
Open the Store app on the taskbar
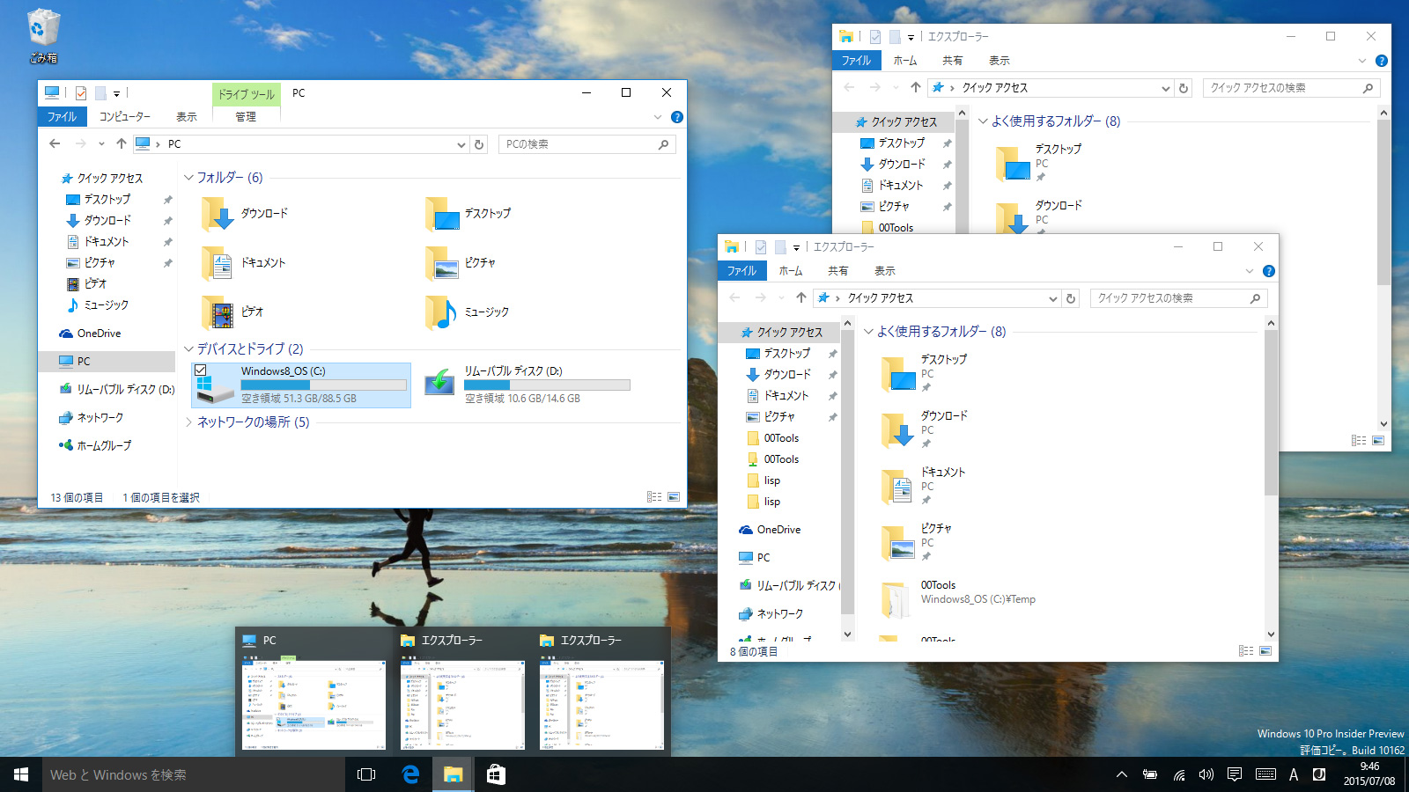[496, 774]
